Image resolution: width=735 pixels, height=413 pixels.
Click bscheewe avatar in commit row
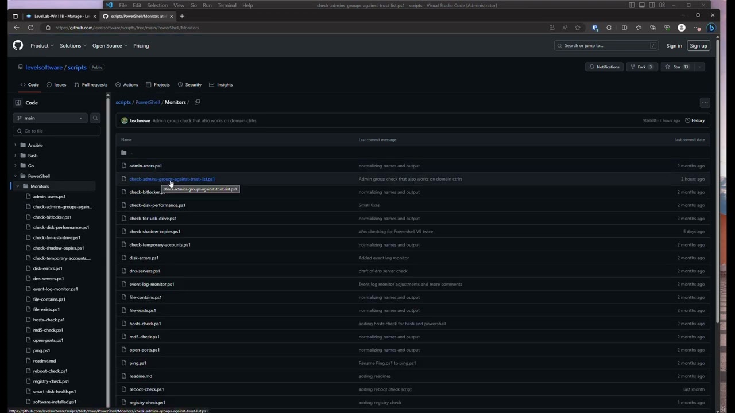coord(125,120)
